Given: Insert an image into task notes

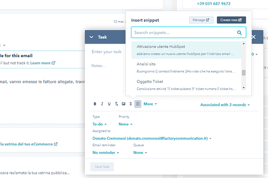Looking at the screenshot, I should [123, 104].
